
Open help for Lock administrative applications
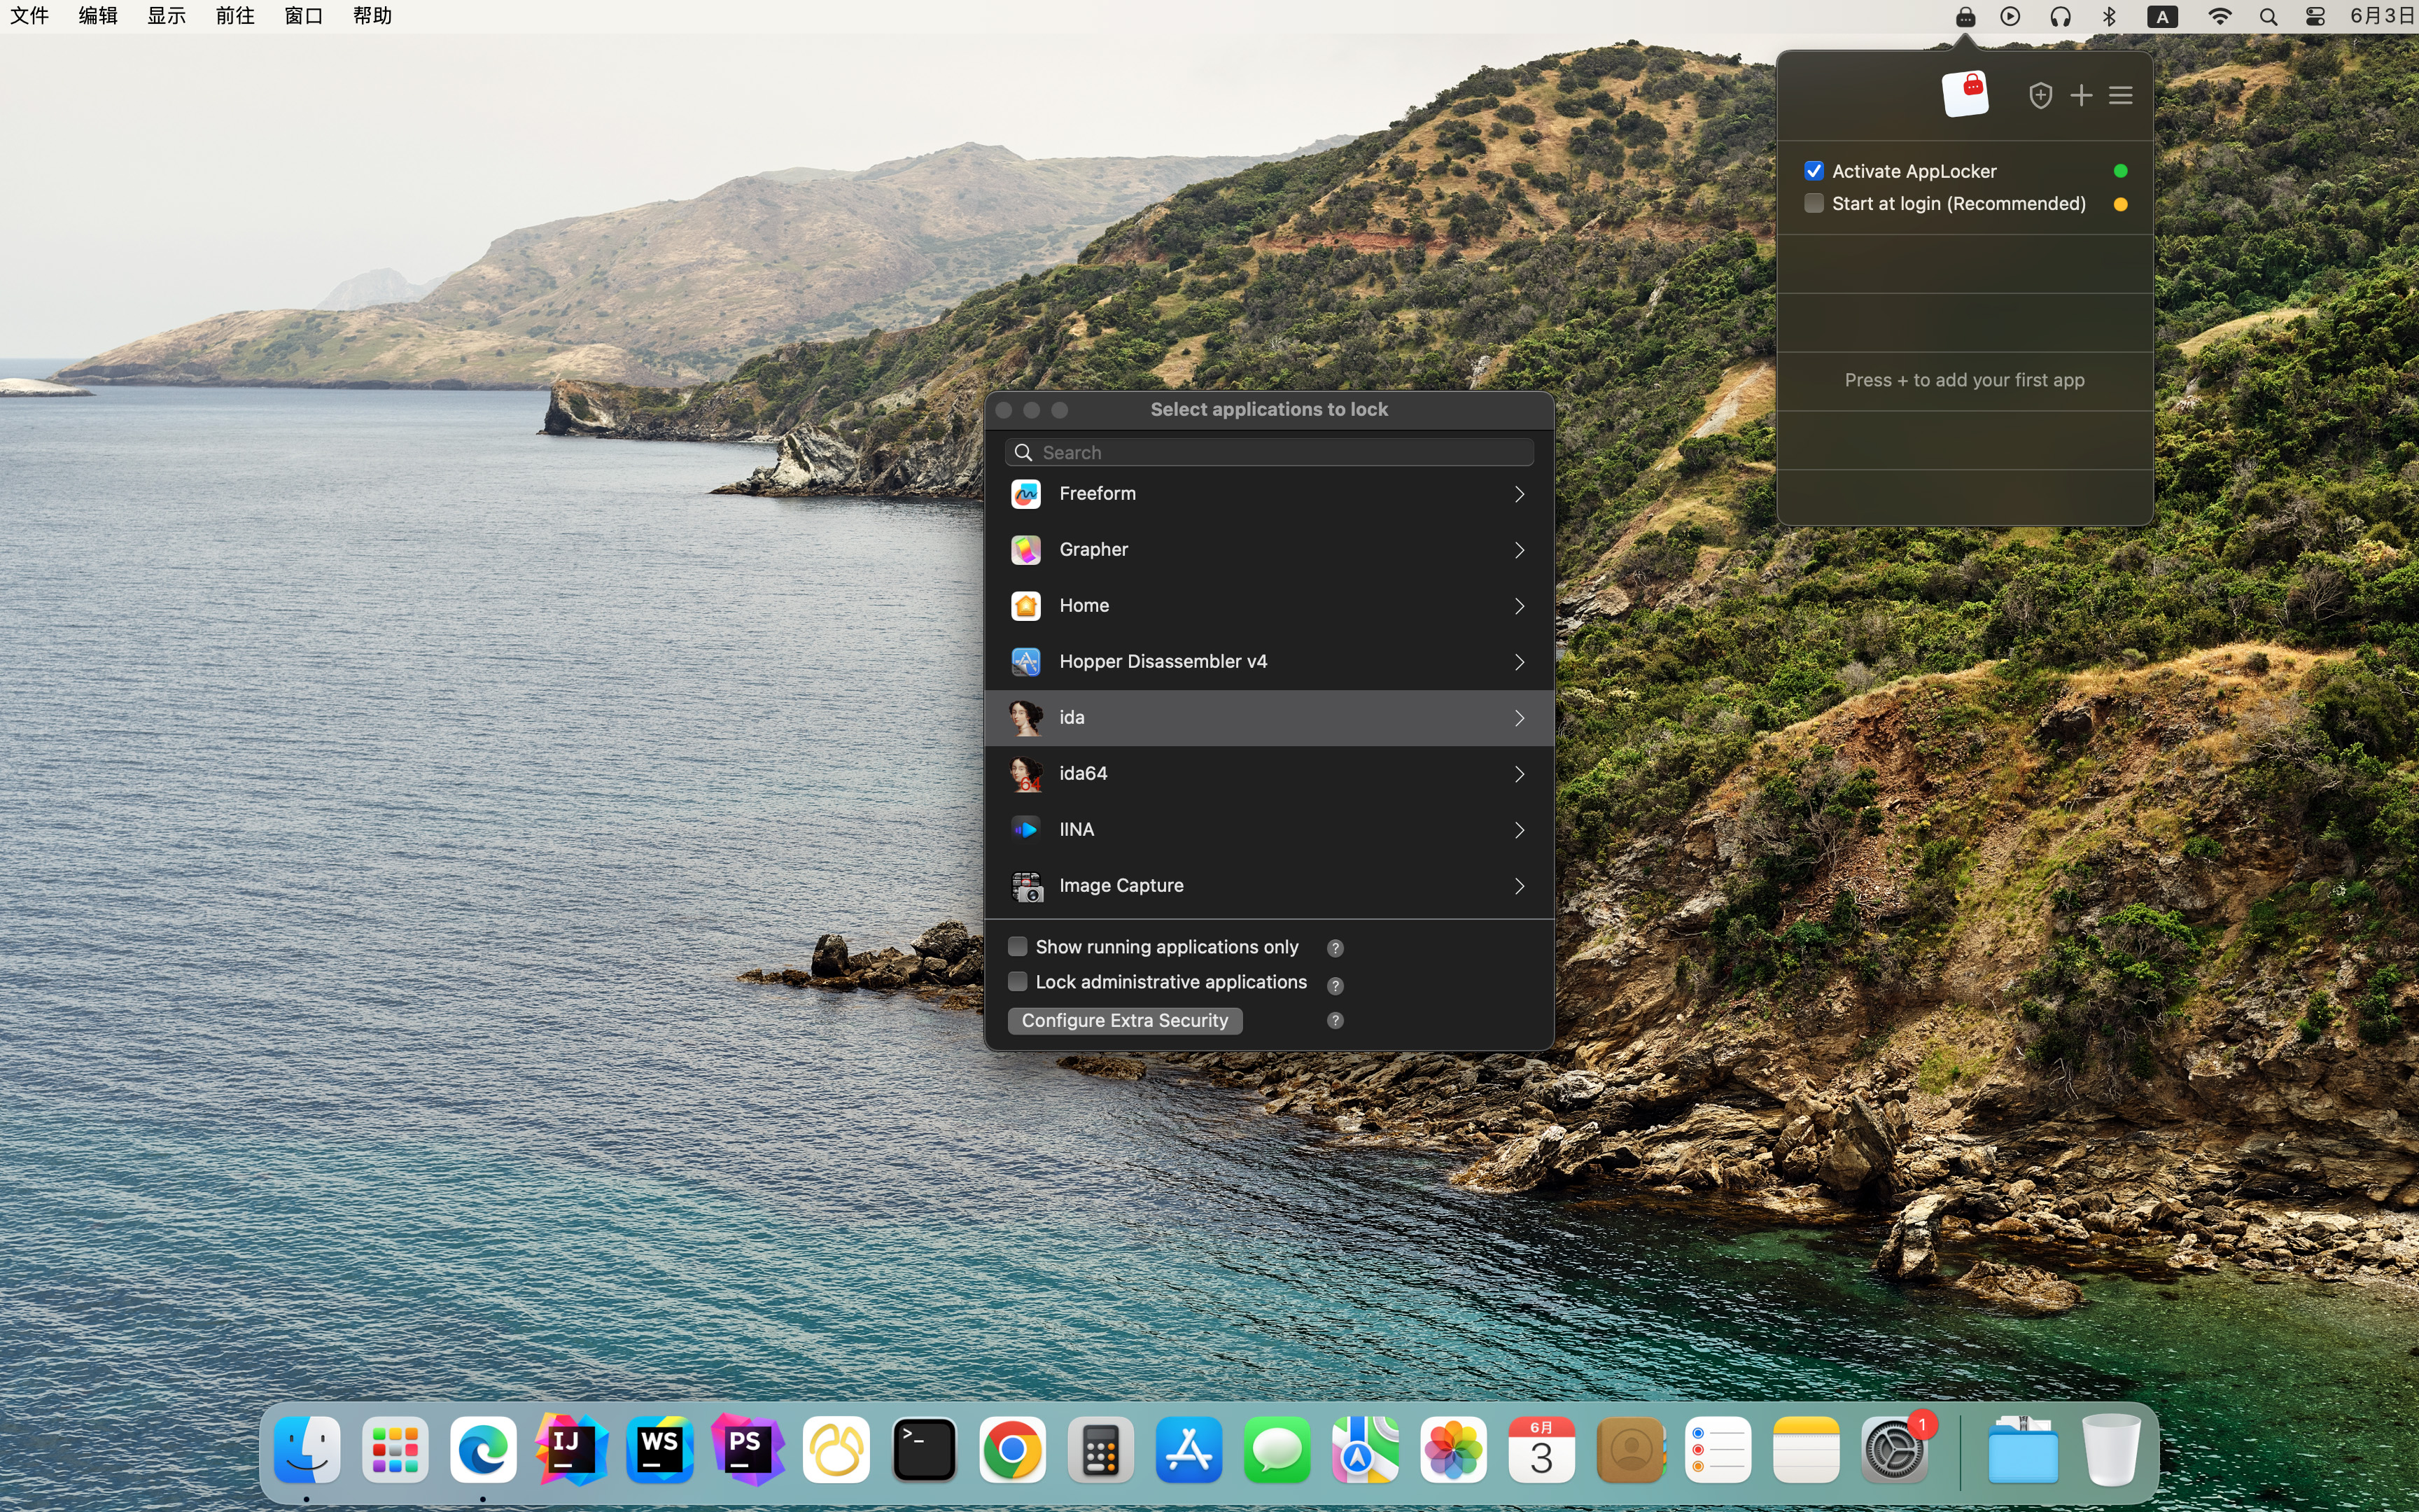pos(1335,985)
